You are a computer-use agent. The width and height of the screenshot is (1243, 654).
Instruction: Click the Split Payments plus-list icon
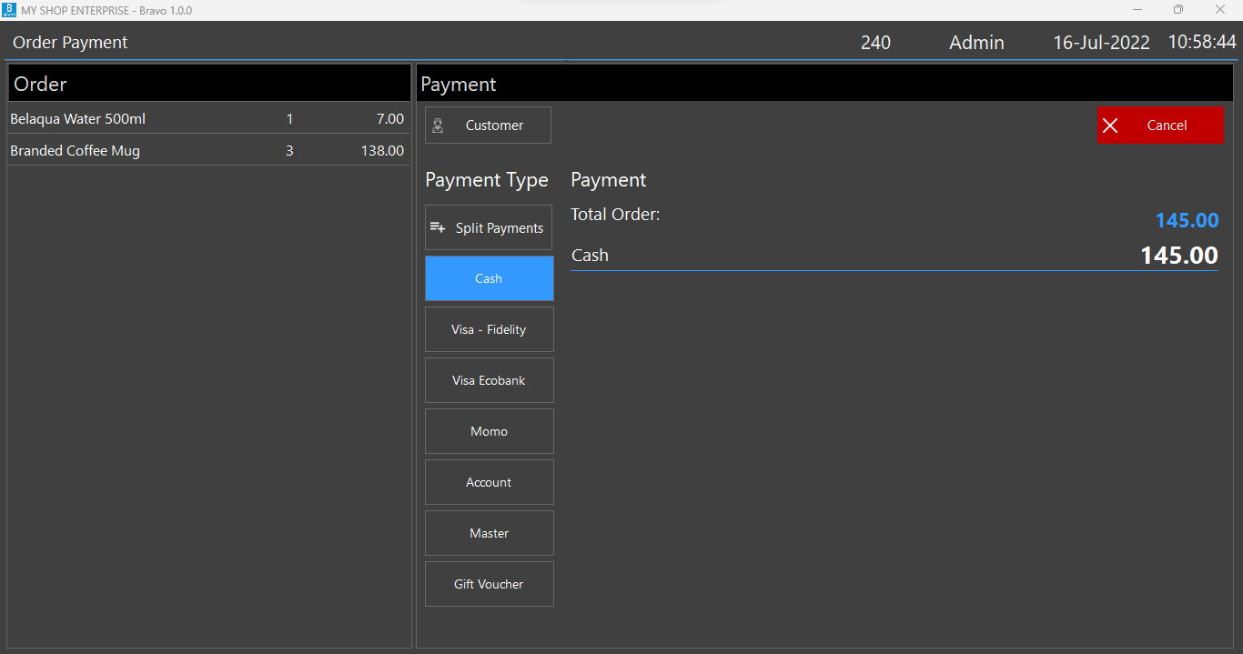coord(438,227)
